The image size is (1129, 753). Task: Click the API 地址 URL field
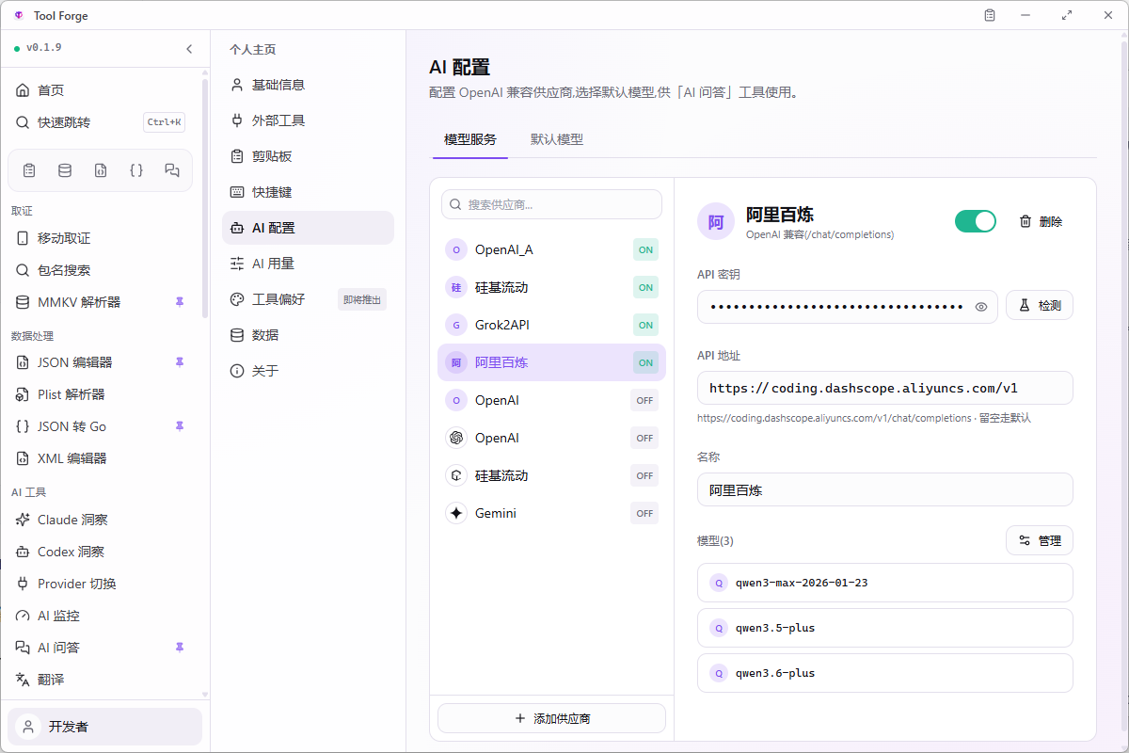coord(885,388)
